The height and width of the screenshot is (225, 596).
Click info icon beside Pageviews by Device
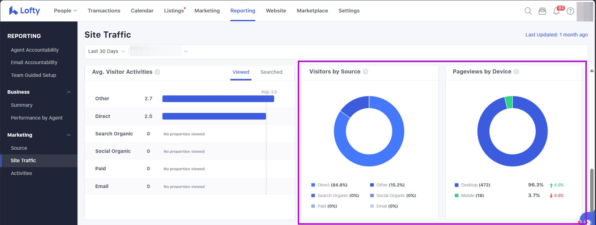pos(516,72)
